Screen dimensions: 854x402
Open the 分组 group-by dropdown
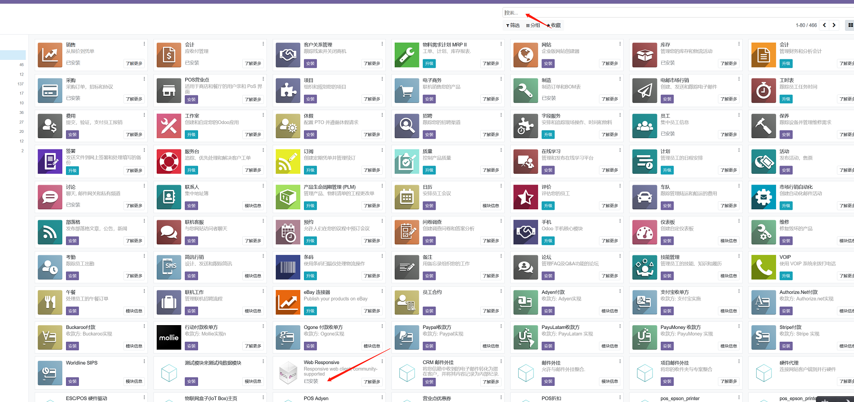pyautogui.click(x=533, y=25)
